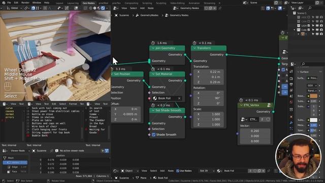Switch to the Geo Nodes workspace tab
Screen dimensions: 325x183
(x=88, y=3)
